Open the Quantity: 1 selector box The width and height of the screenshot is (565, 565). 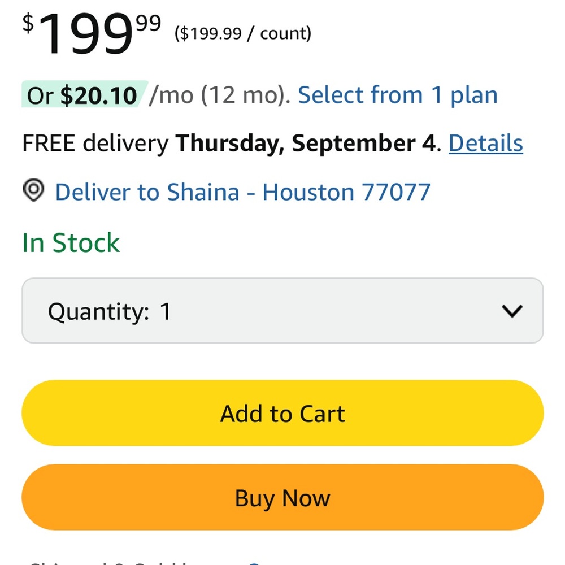(x=282, y=311)
